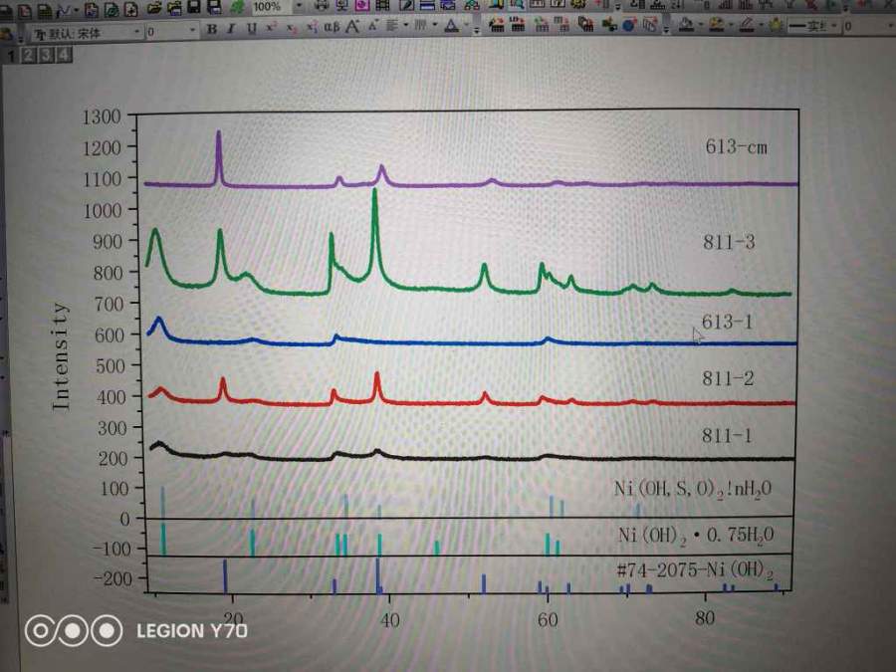Click the Save Project floppy icon
Image resolution: width=896 pixels, height=672 pixels.
tap(194, 7)
